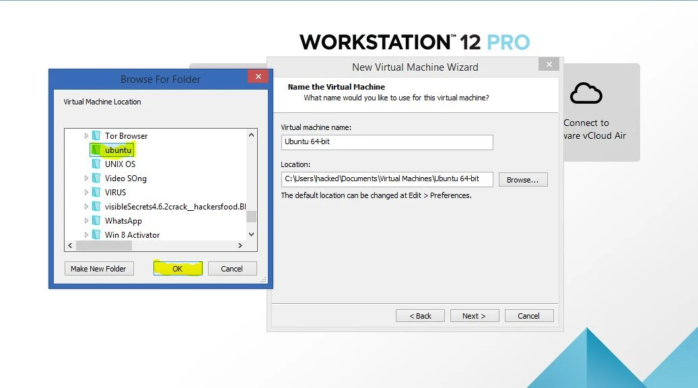The width and height of the screenshot is (698, 388).
Task: Expand the visibleSecrets4.6.2crack folder
Action: pyautogui.click(x=86, y=207)
